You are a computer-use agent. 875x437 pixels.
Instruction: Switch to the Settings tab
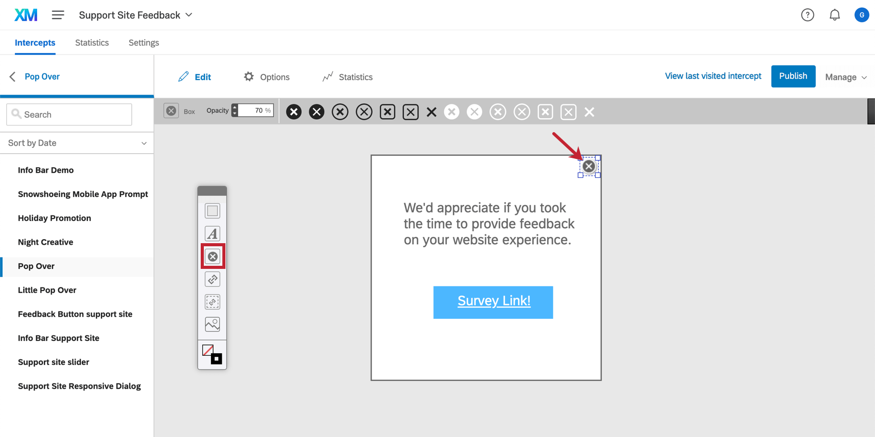point(144,43)
